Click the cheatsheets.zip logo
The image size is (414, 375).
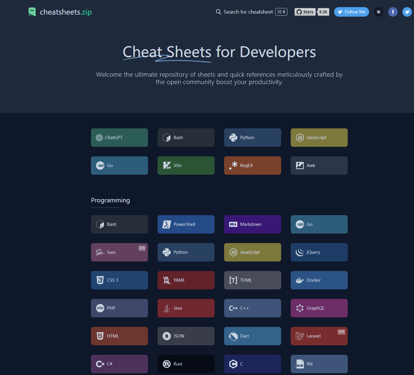[60, 12]
